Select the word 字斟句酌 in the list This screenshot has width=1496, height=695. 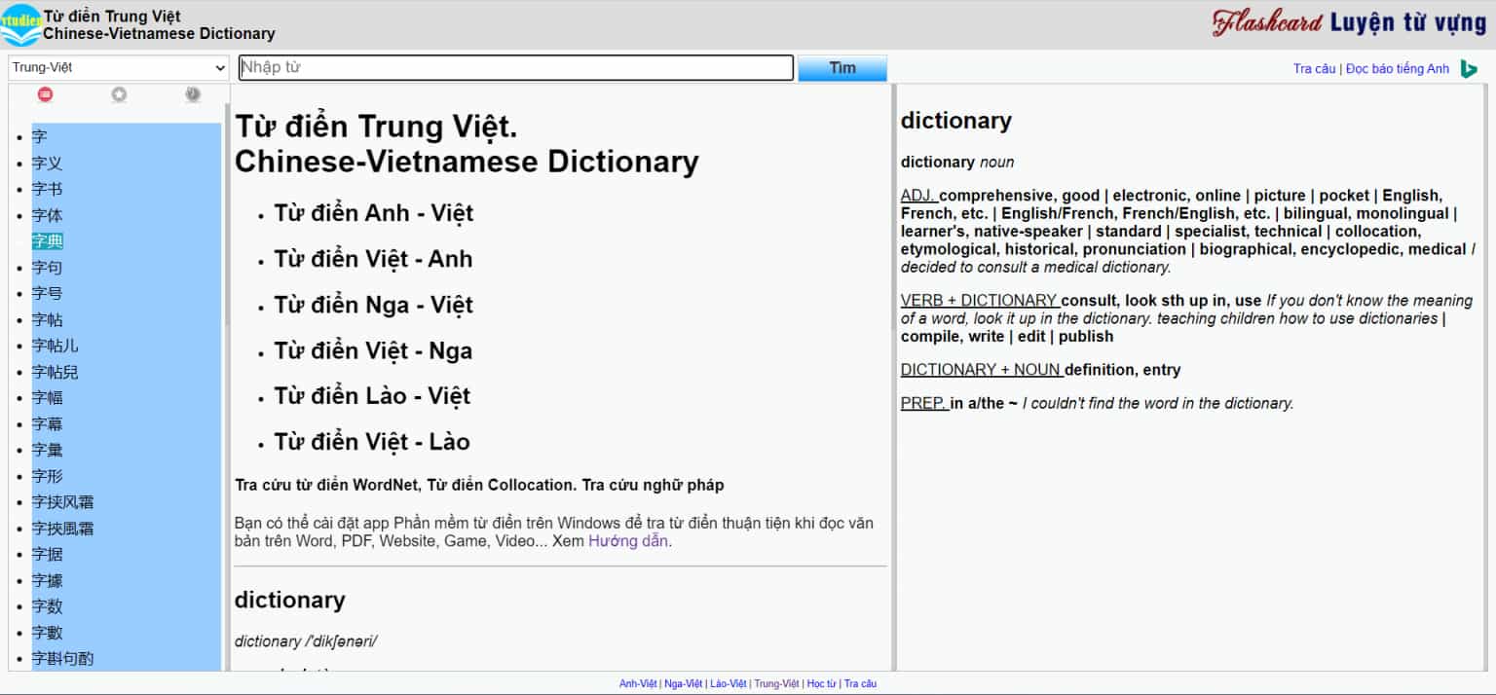[62, 658]
